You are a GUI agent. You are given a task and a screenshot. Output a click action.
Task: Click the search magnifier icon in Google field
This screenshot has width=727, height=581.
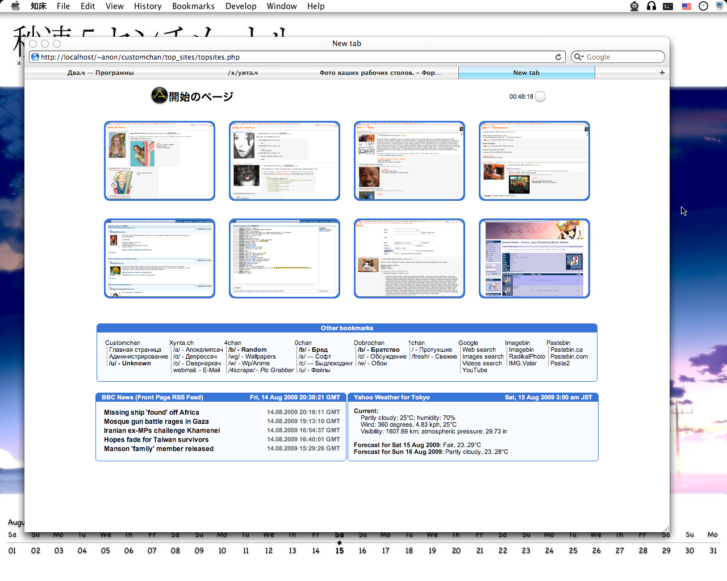579,57
